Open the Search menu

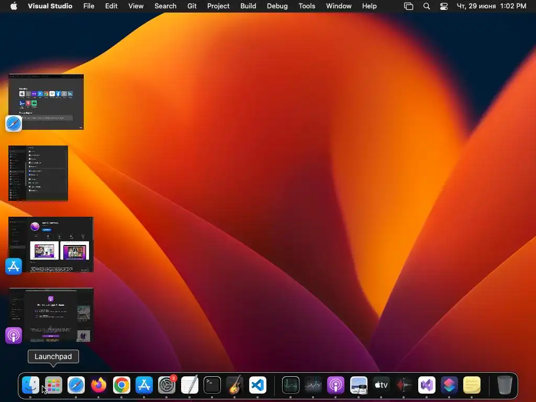point(165,6)
